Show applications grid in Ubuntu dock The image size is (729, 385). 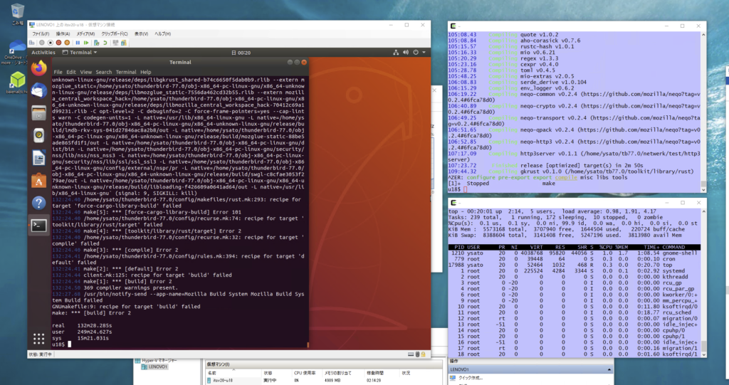click(x=38, y=338)
